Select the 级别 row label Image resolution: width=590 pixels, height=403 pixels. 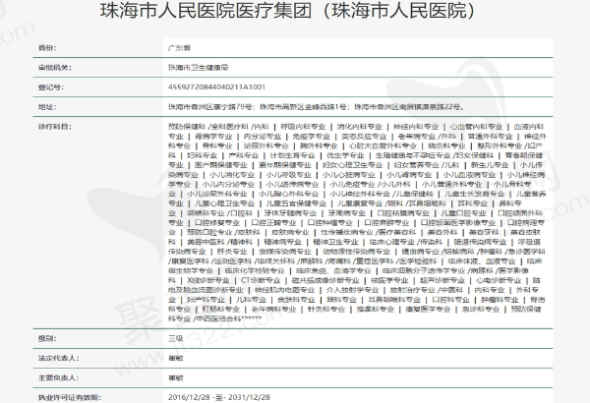pyautogui.click(x=47, y=338)
